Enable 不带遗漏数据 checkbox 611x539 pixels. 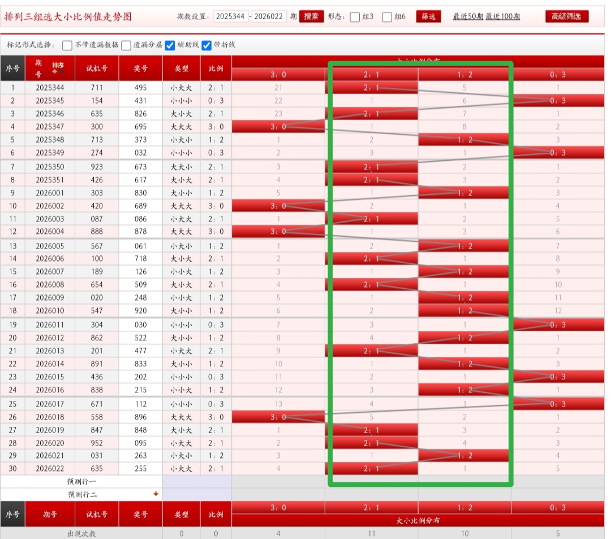click(67, 45)
